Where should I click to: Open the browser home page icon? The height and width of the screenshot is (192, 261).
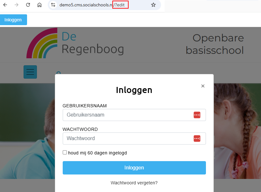point(39,5)
